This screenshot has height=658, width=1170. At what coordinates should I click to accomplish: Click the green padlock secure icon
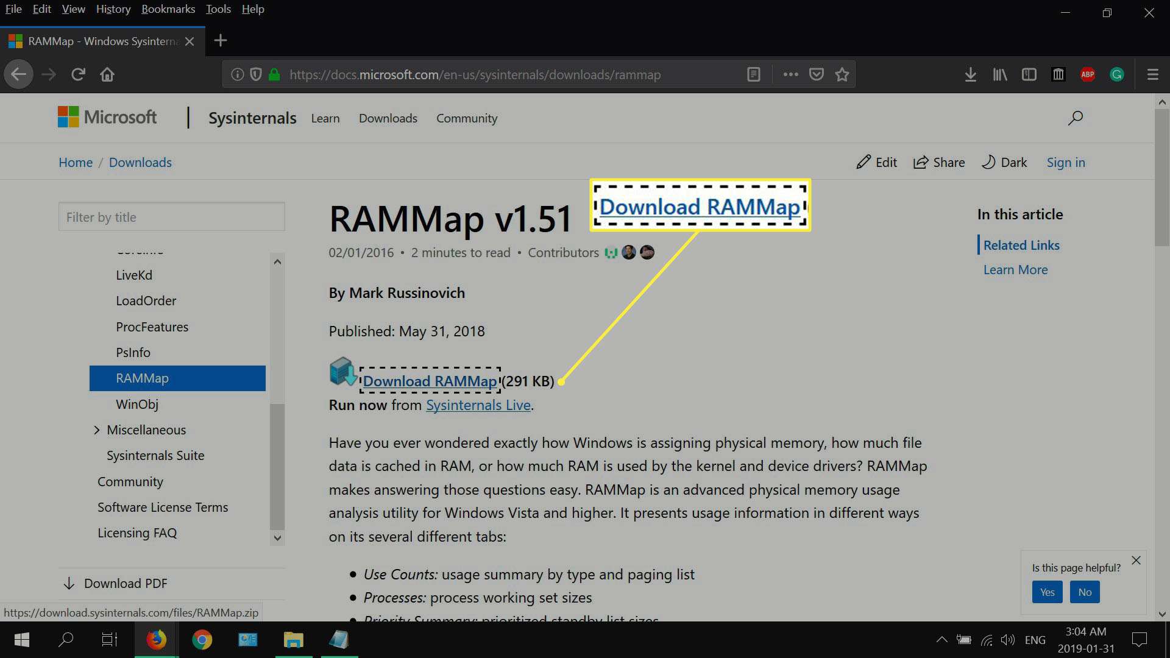(274, 74)
